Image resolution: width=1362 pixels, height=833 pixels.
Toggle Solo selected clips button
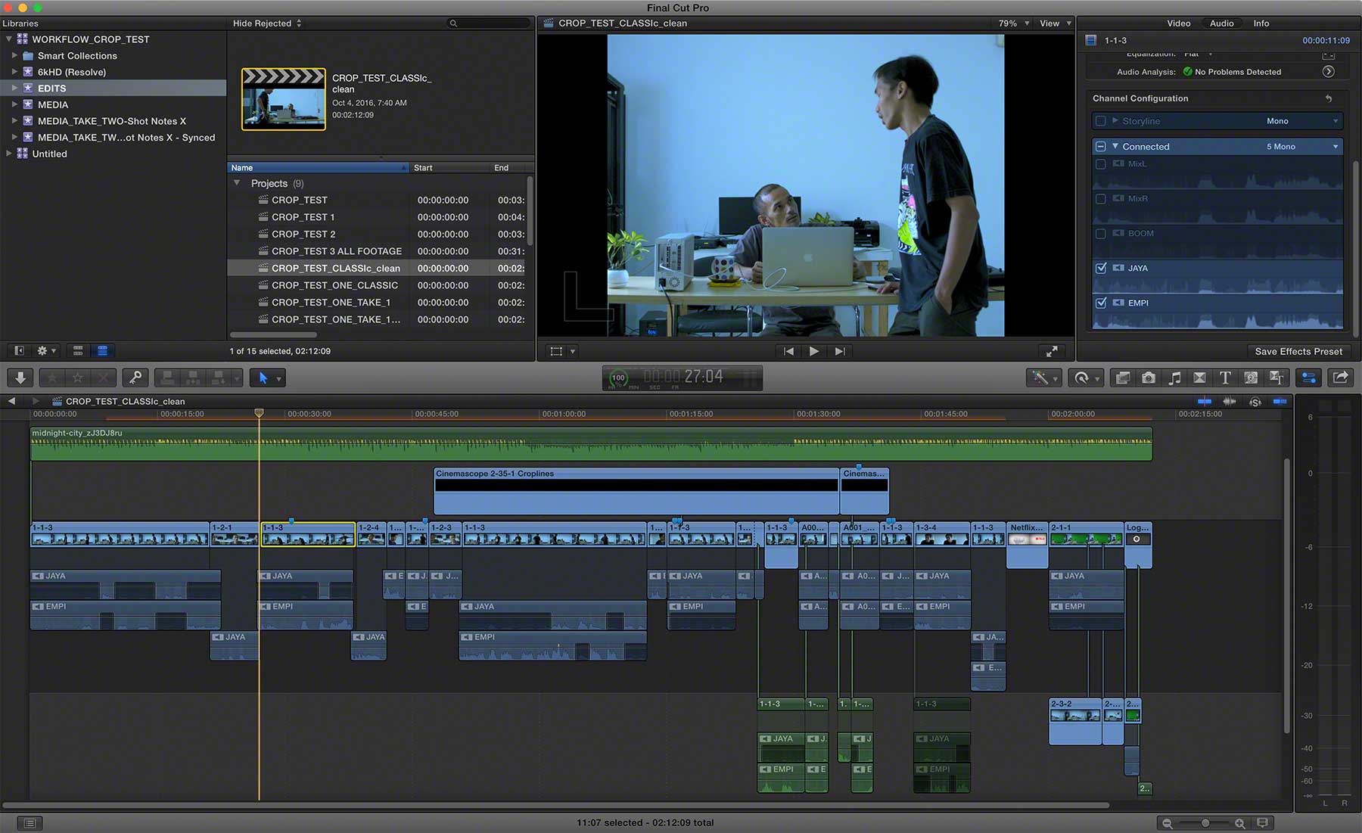(x=1255, y=402)
